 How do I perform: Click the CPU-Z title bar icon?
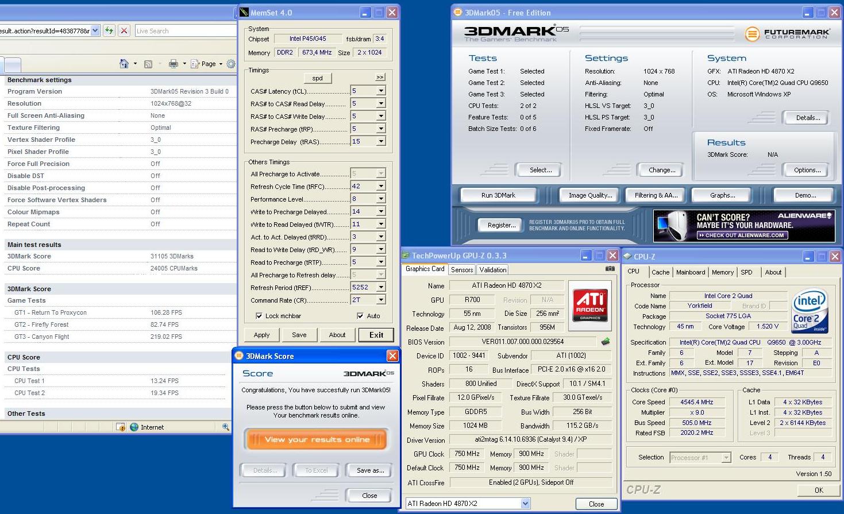627,257
